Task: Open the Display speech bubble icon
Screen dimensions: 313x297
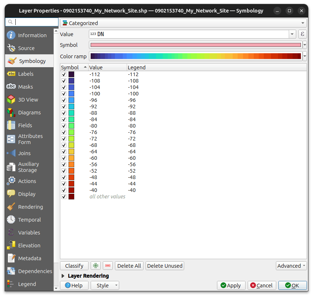Action: pyautogui.click(x=11, y=194)
